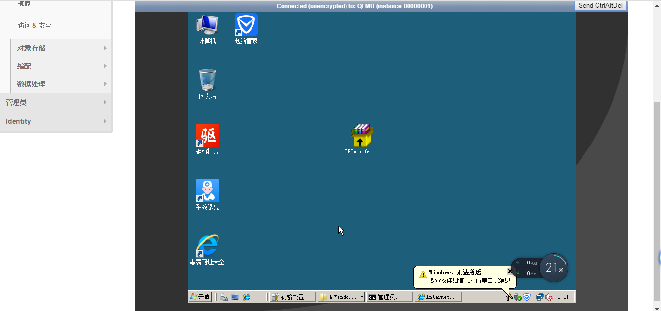The height and width of the screenshot is (311, 661).
Task: Select the 系统修复 desktop shortcut
Action: click(207, 195)
